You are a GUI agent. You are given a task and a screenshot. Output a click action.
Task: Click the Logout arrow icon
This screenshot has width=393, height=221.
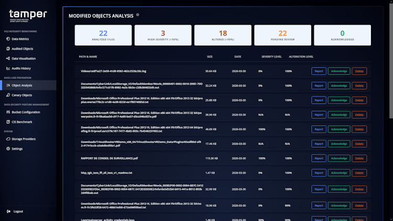8,211
